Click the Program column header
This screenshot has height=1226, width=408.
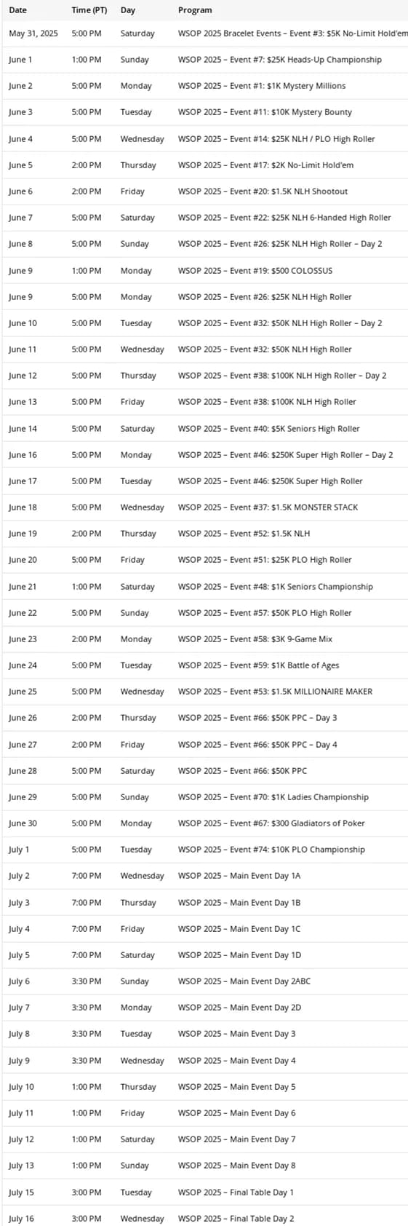coord(195,10)
